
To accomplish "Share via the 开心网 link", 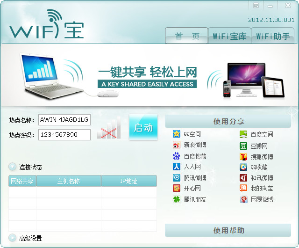I will coord(192,188).
